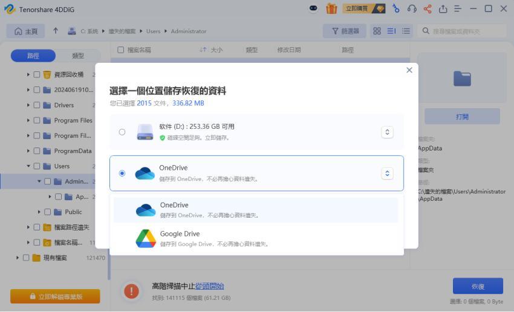Click the Google Drive logo icon
Screen dimensions: 514x312
pos(146,239)
